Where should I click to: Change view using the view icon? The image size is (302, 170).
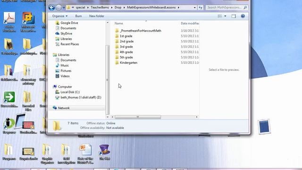[220, 16]
